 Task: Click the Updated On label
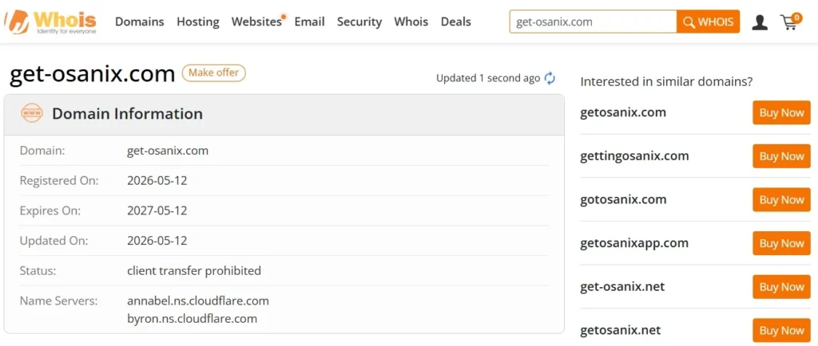coord(54,241)
